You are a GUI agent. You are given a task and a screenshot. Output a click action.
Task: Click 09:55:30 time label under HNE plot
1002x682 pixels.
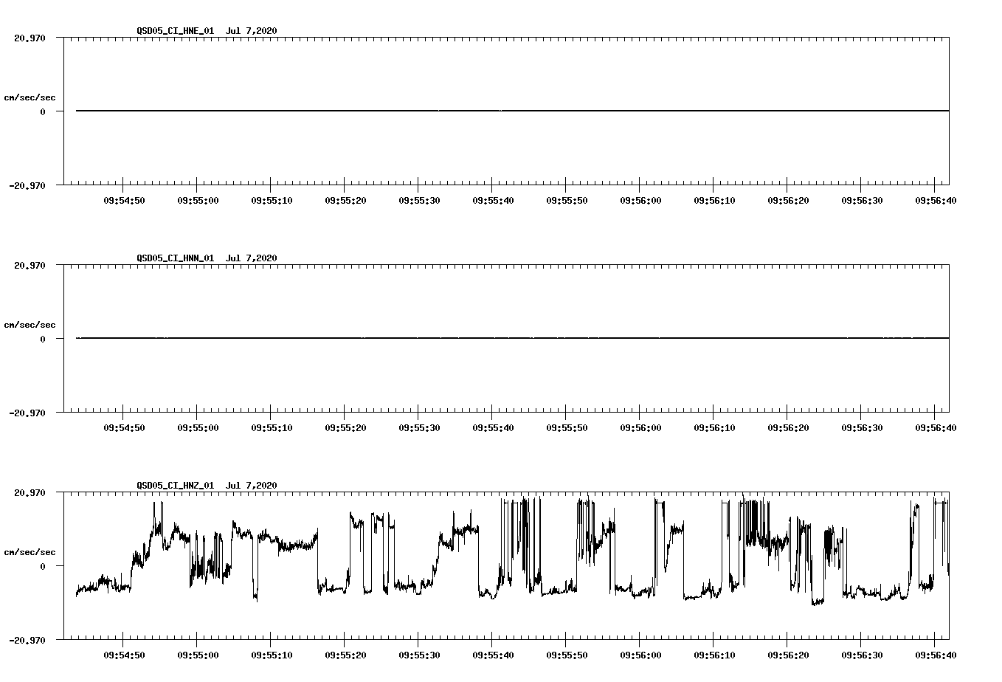click(419, 200)
